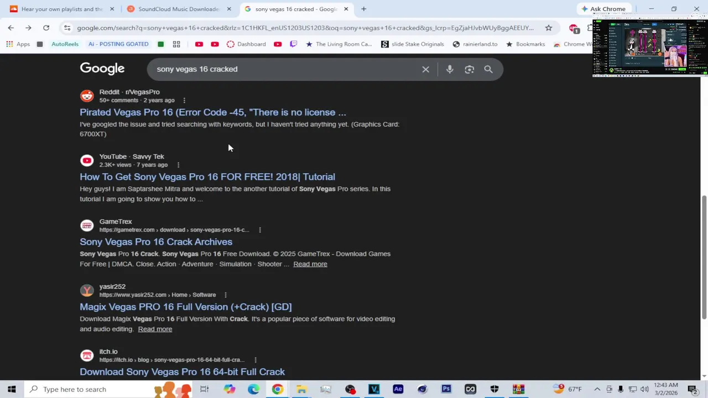Open the Dashboard bookmark

tap(246, 44)
